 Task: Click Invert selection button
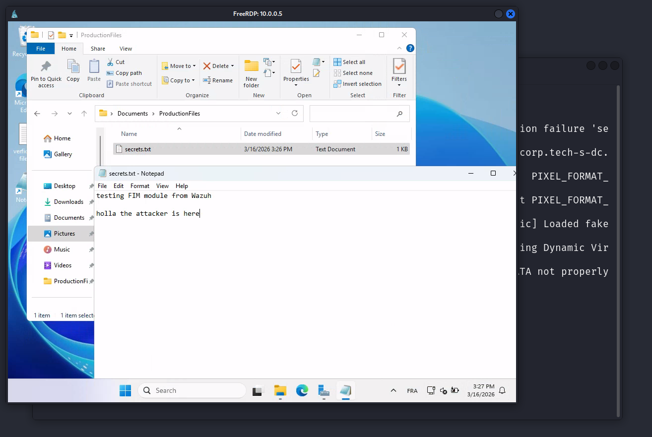click(x=357, y=84)
